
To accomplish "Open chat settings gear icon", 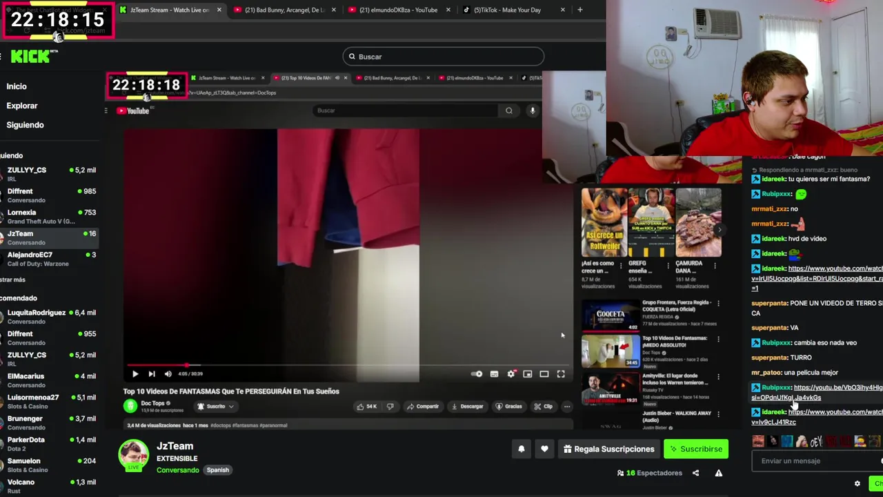I will click(857, 484).
